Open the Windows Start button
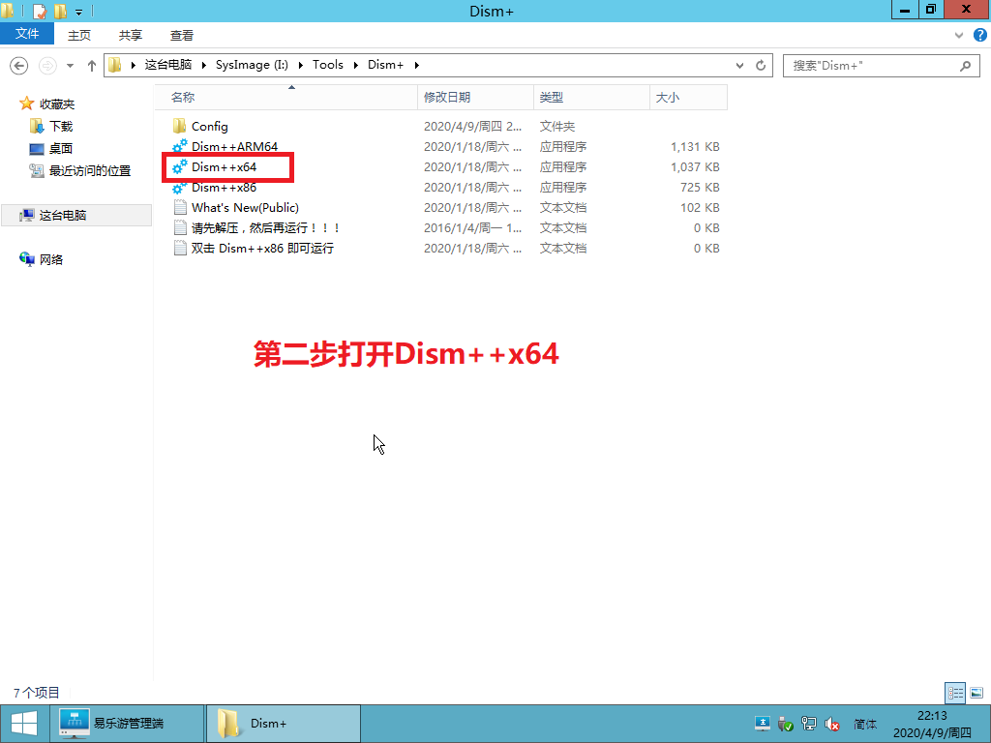This screenshot has height=743, width=991. (x=24, y=724)
